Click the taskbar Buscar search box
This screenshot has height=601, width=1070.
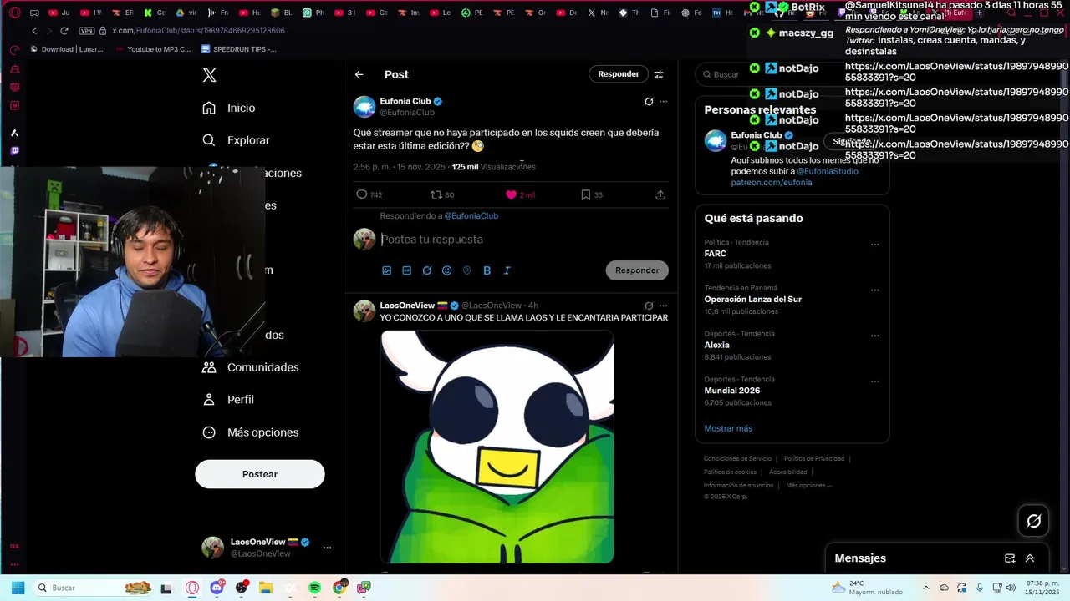coord(94,588)
